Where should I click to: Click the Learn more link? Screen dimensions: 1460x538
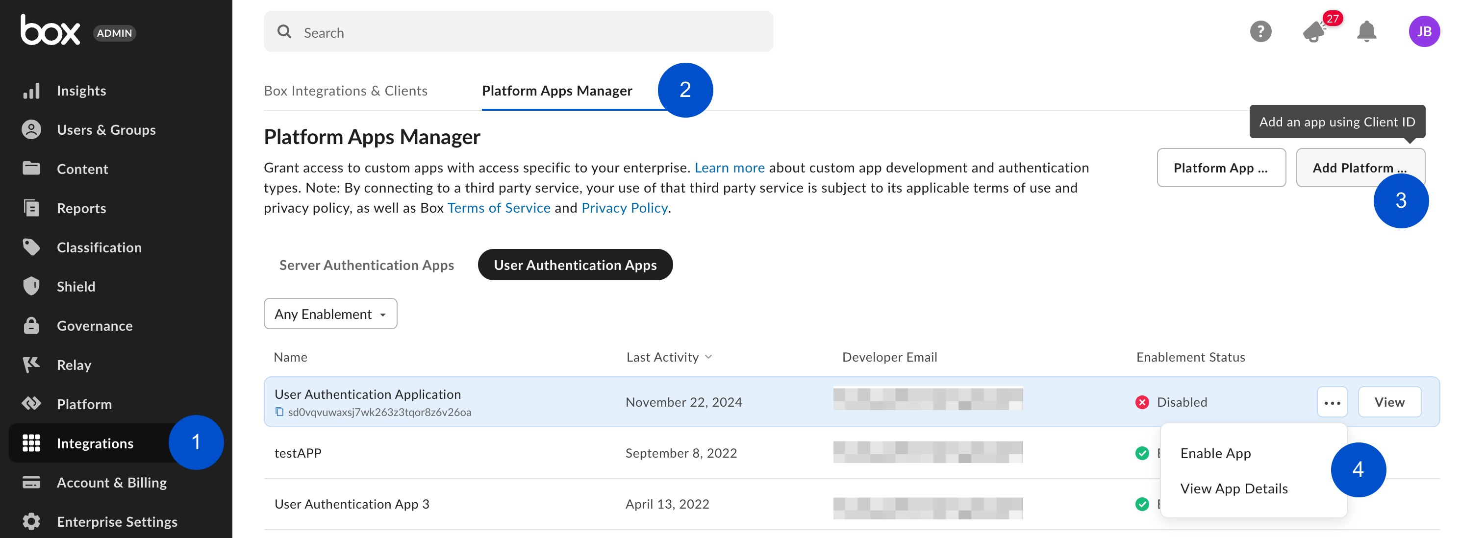730,167
